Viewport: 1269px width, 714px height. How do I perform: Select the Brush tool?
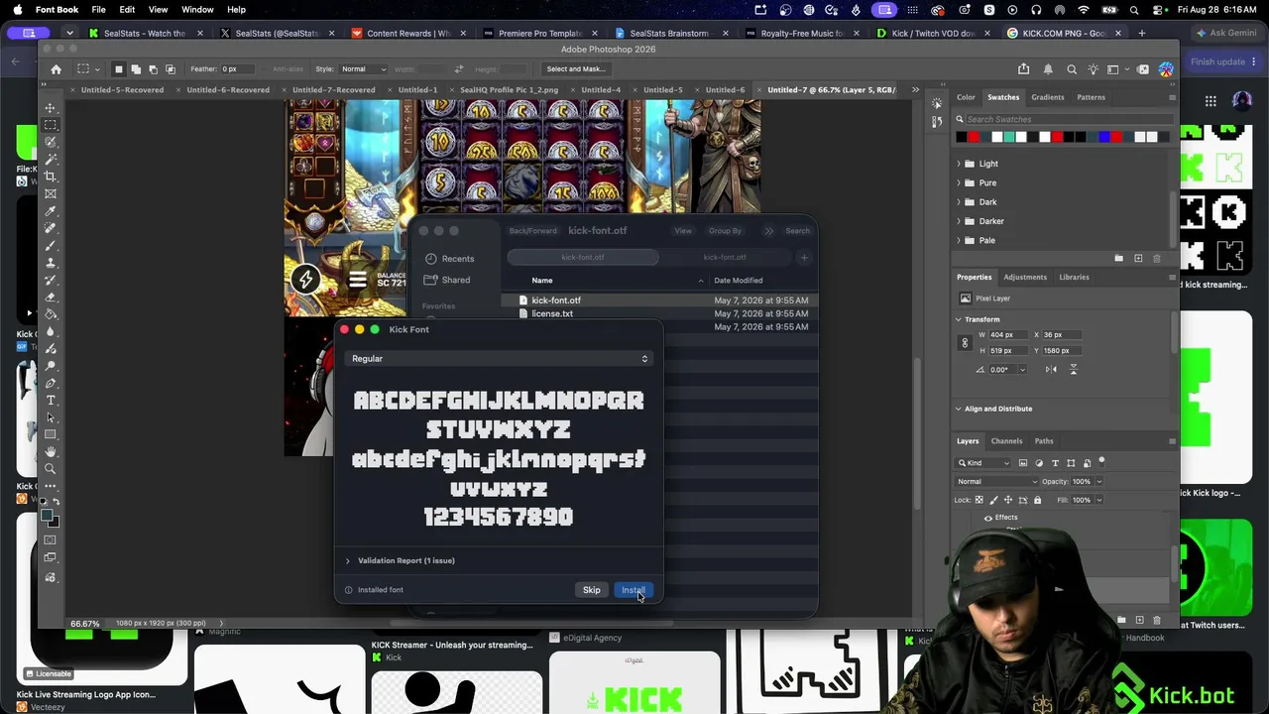(x=51, y=246)
